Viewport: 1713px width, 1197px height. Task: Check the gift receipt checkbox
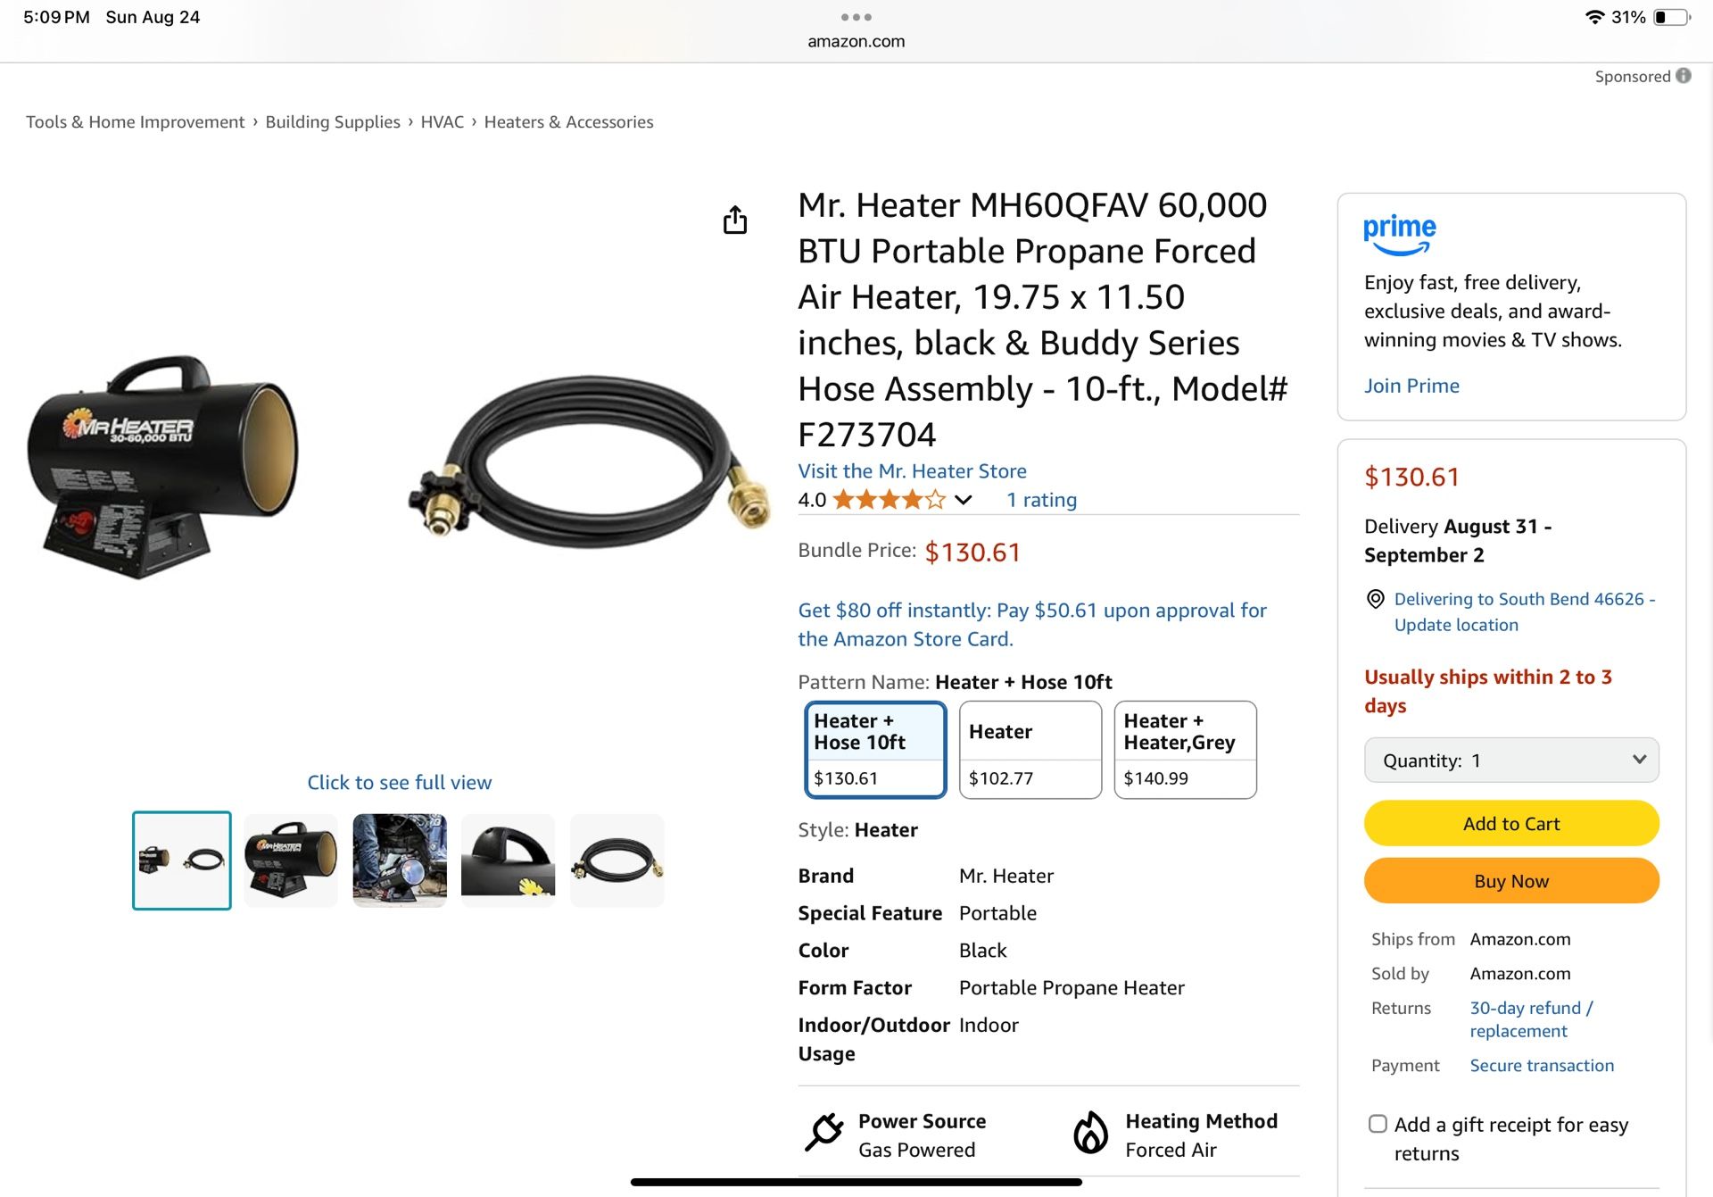[1378, 1124]
